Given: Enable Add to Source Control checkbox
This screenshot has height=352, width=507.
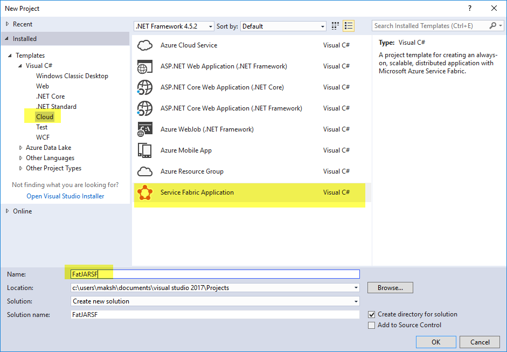Looking at the screenshot, I should click(x=372, y=325).
